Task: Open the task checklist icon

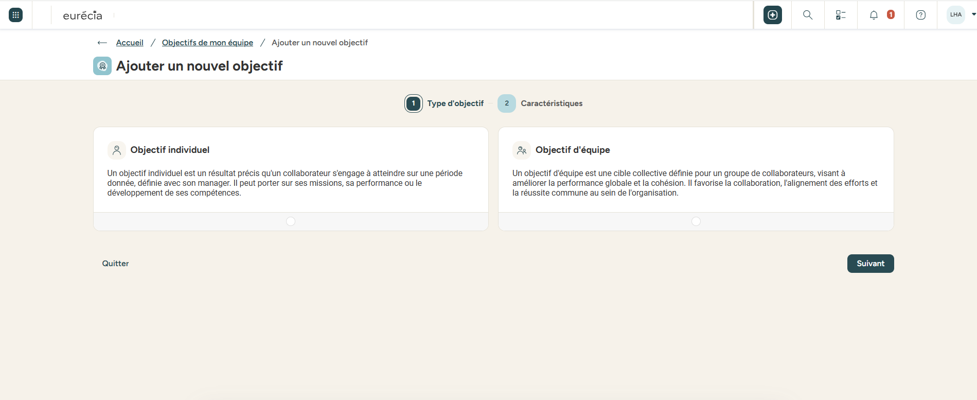Action: click(841, 15)
